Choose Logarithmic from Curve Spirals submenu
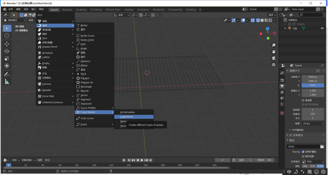This screenshot has width=328, height=175. 134,117
